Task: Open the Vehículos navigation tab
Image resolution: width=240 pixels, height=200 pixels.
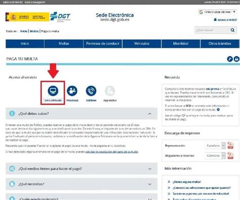Action: point(142,43)
